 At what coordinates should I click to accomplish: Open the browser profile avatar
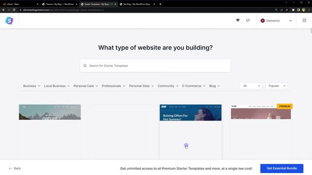(303, 10)
